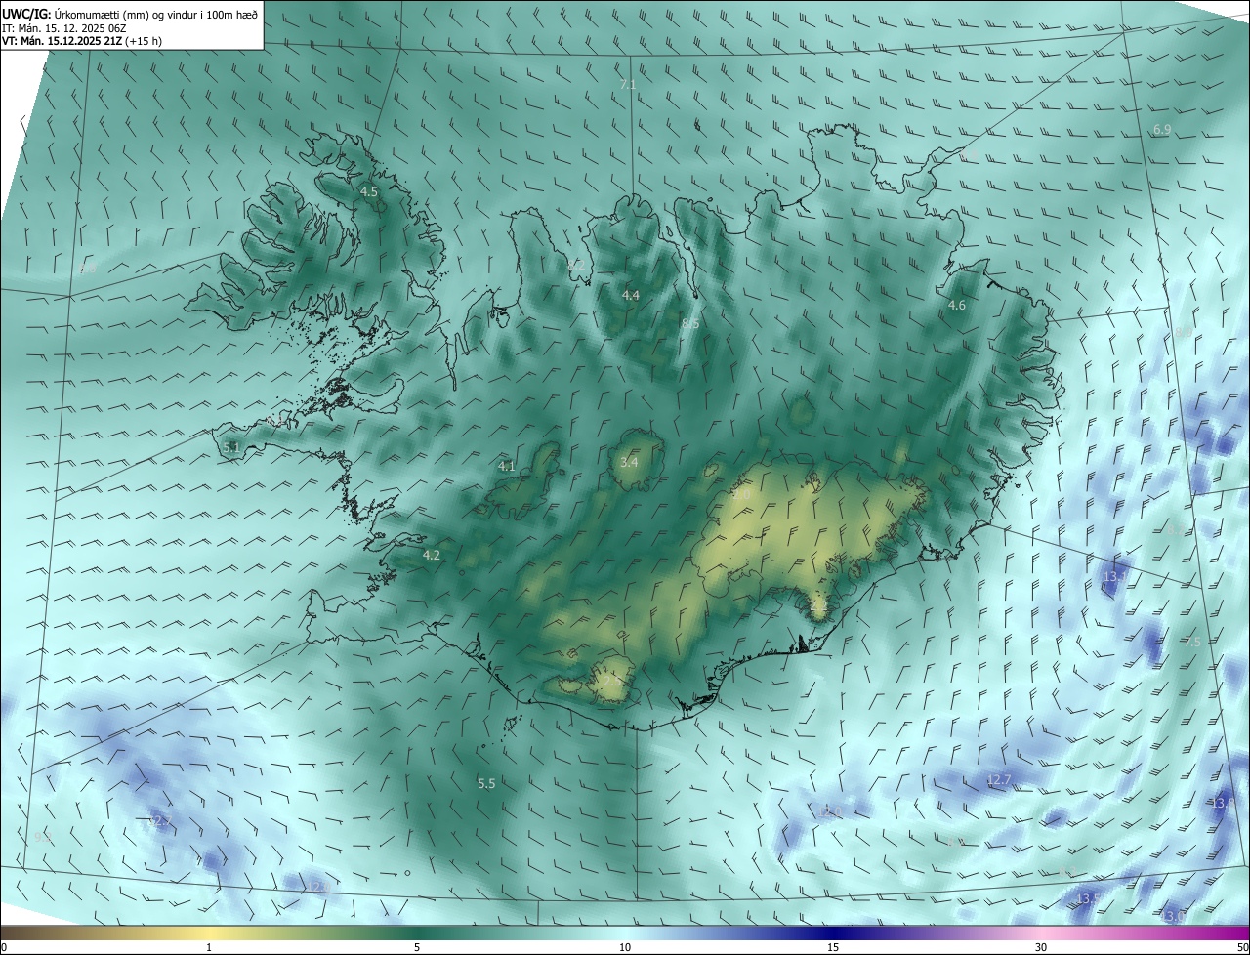Click the UWC/IG map title text
The height and width of the screenshot is (955, 1250).
point(131,14)
